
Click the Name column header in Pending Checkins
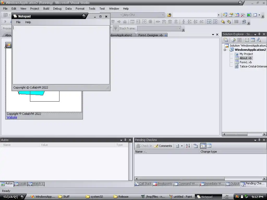point(167,152)
